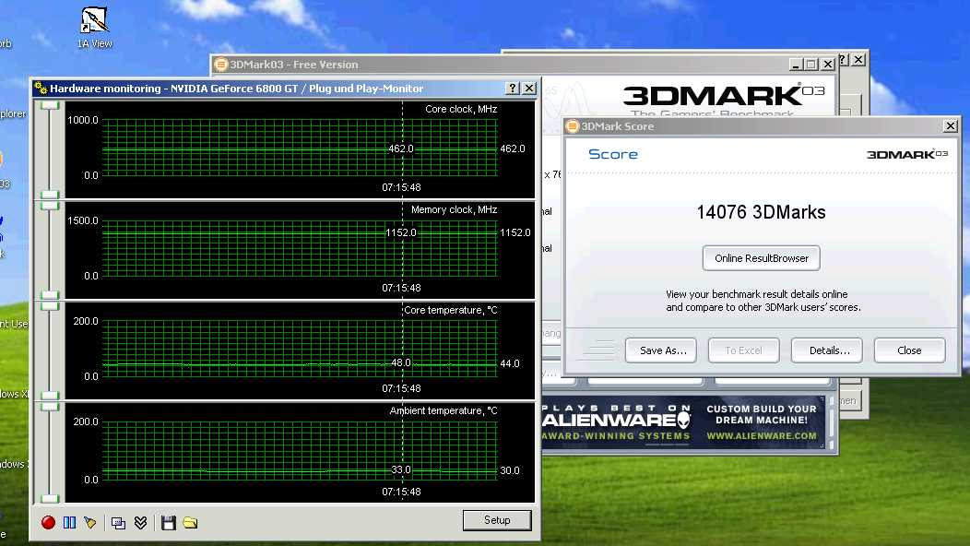Image resolution: width=970 pixels, height=546 pixels.
Task: Click the 07:15:48 timestamp under Core clock graph
Action: click(401, 187)
